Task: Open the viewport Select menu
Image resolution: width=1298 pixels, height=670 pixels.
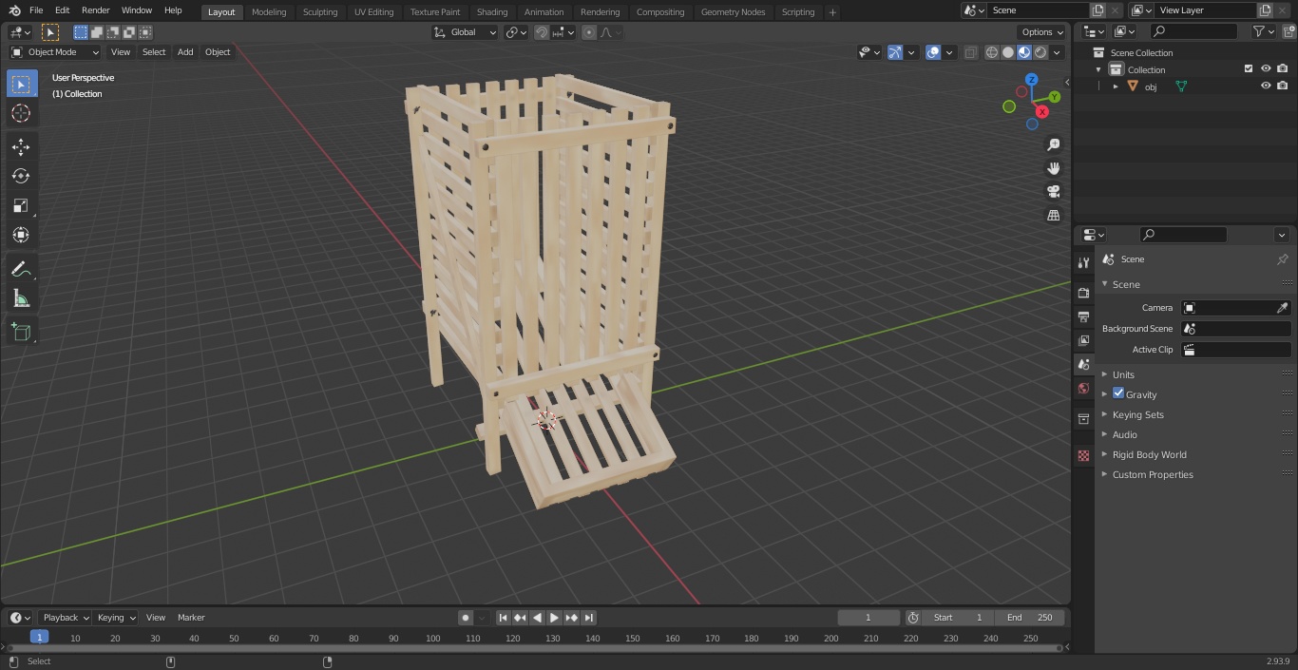Action: [154, 52]
